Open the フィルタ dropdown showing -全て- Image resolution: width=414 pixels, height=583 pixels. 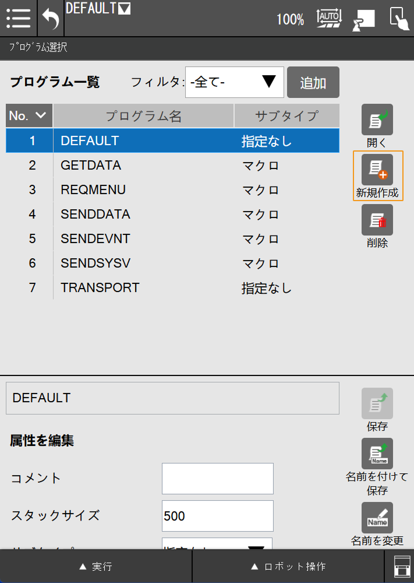235,82
